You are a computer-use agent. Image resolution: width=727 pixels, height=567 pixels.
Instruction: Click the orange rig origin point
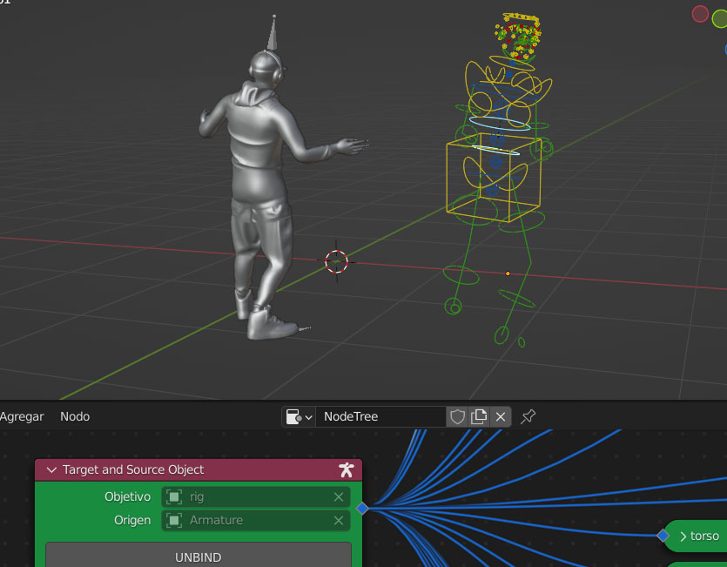tap(508, 273)
